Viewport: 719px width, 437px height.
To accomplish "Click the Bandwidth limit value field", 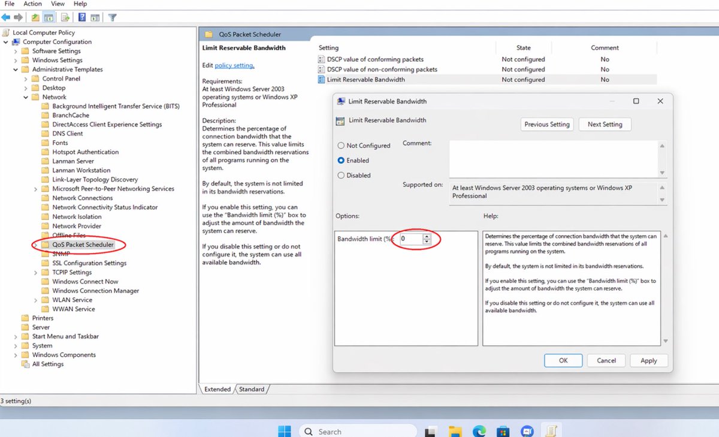I will [411, 239].
